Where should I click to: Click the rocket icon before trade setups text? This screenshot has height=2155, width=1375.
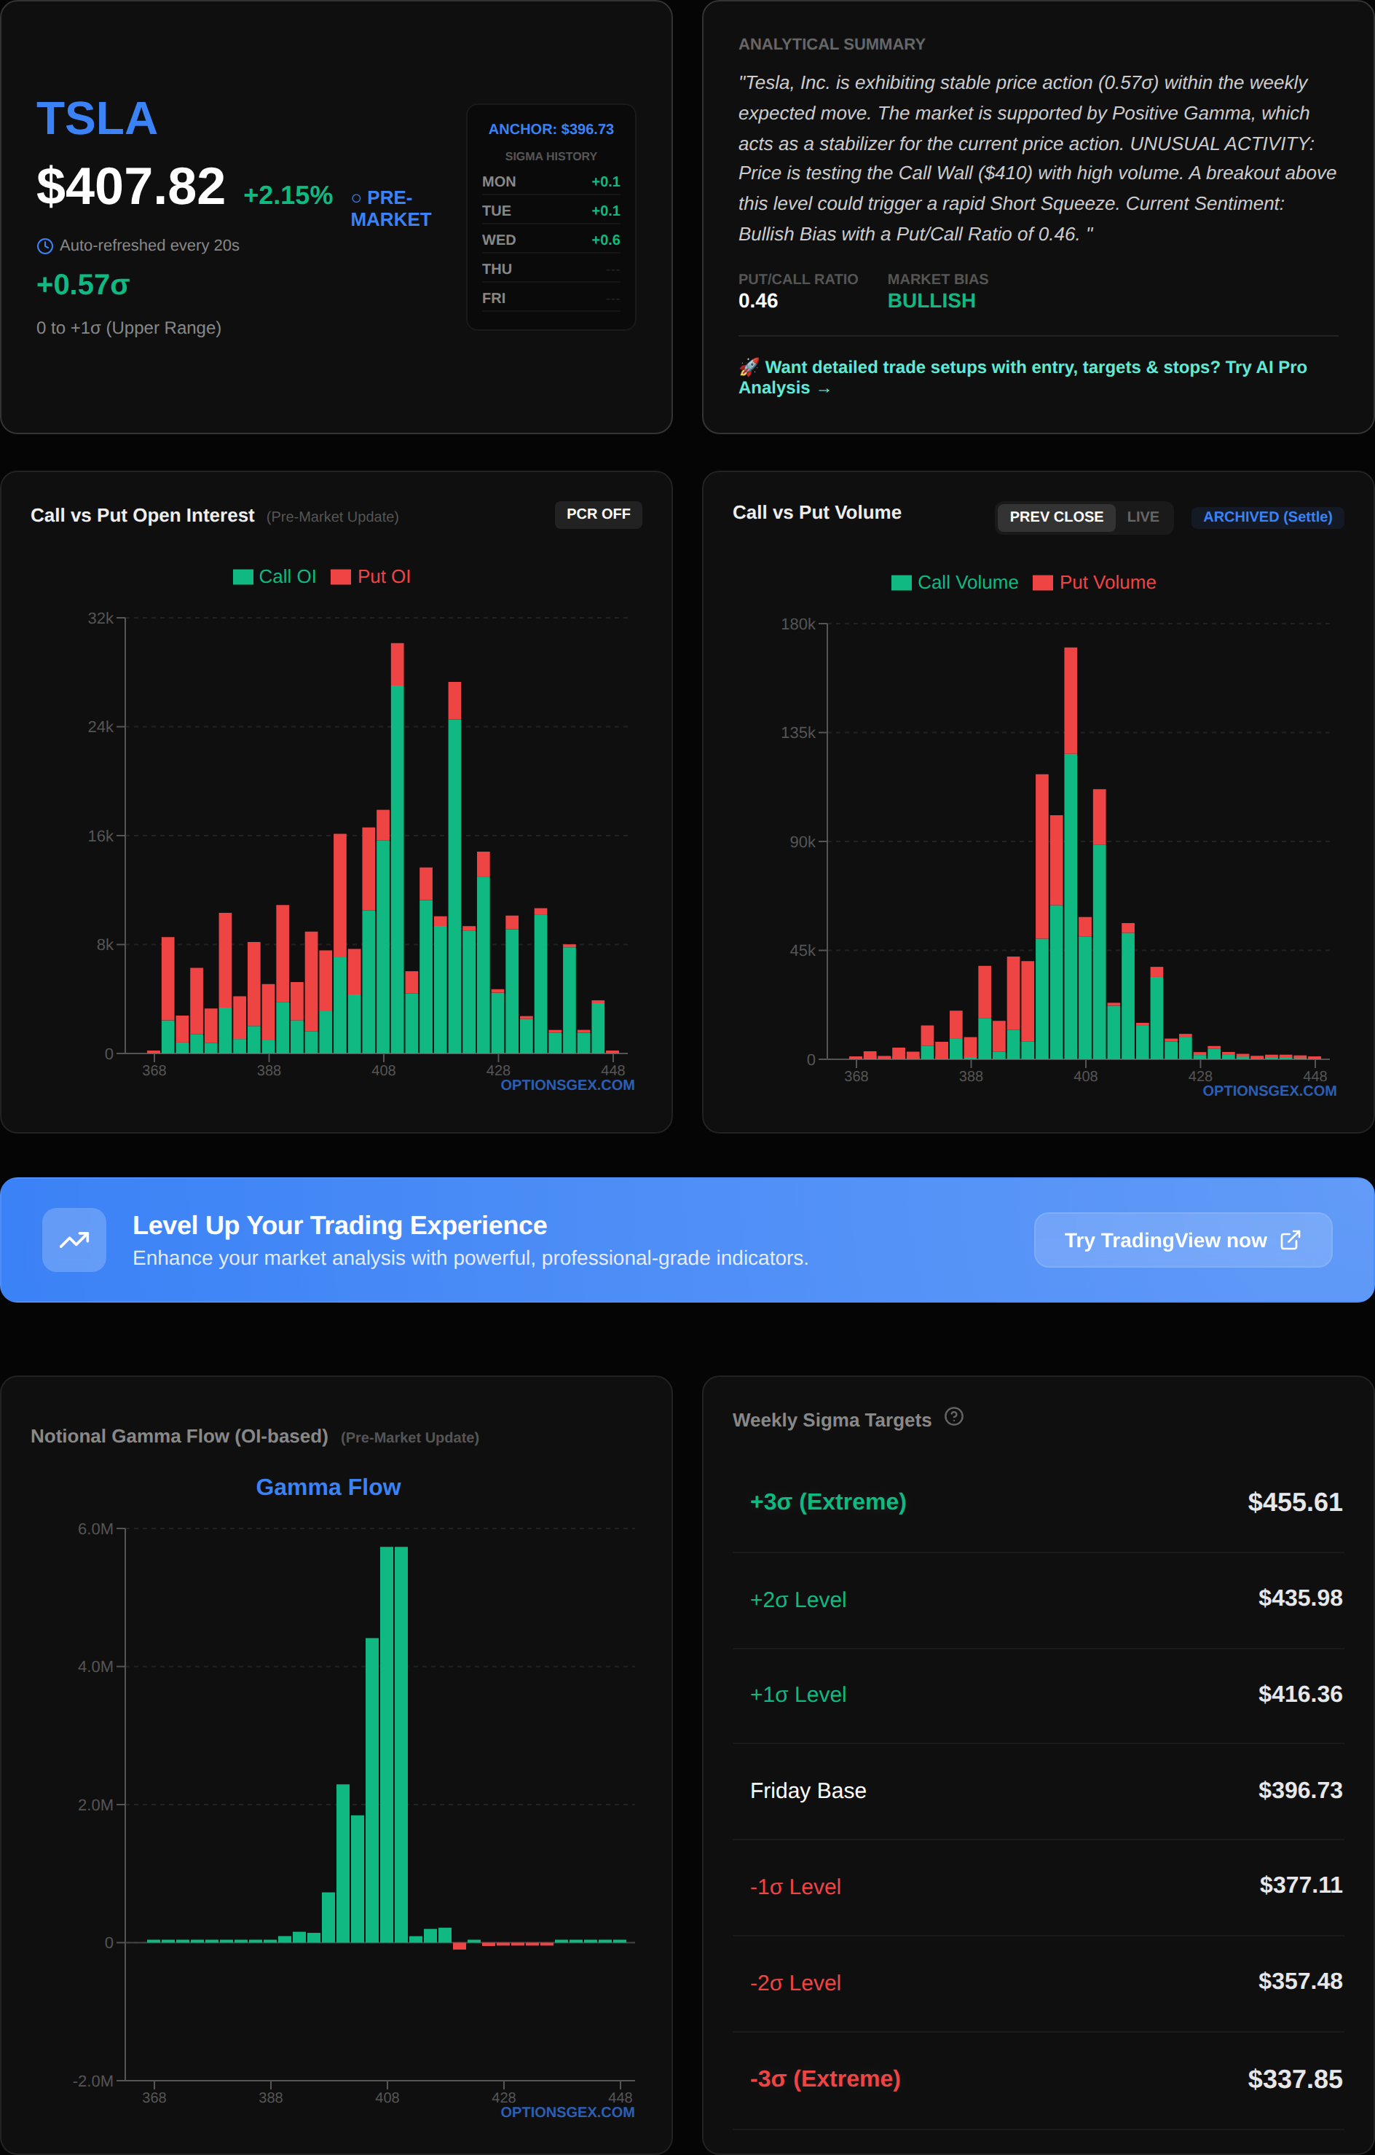(x=749, y=367)
